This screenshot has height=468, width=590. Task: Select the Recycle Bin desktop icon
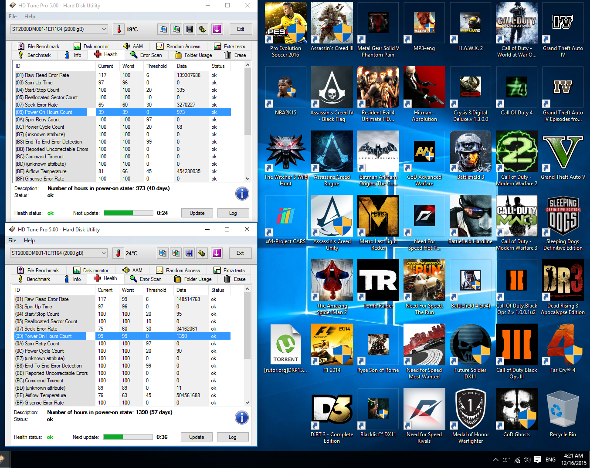coord(563,414)
